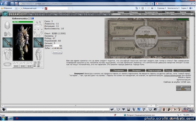Follow the только взломщикам link
This screenshot has height=122, width=196.
(x=172, y=75)
